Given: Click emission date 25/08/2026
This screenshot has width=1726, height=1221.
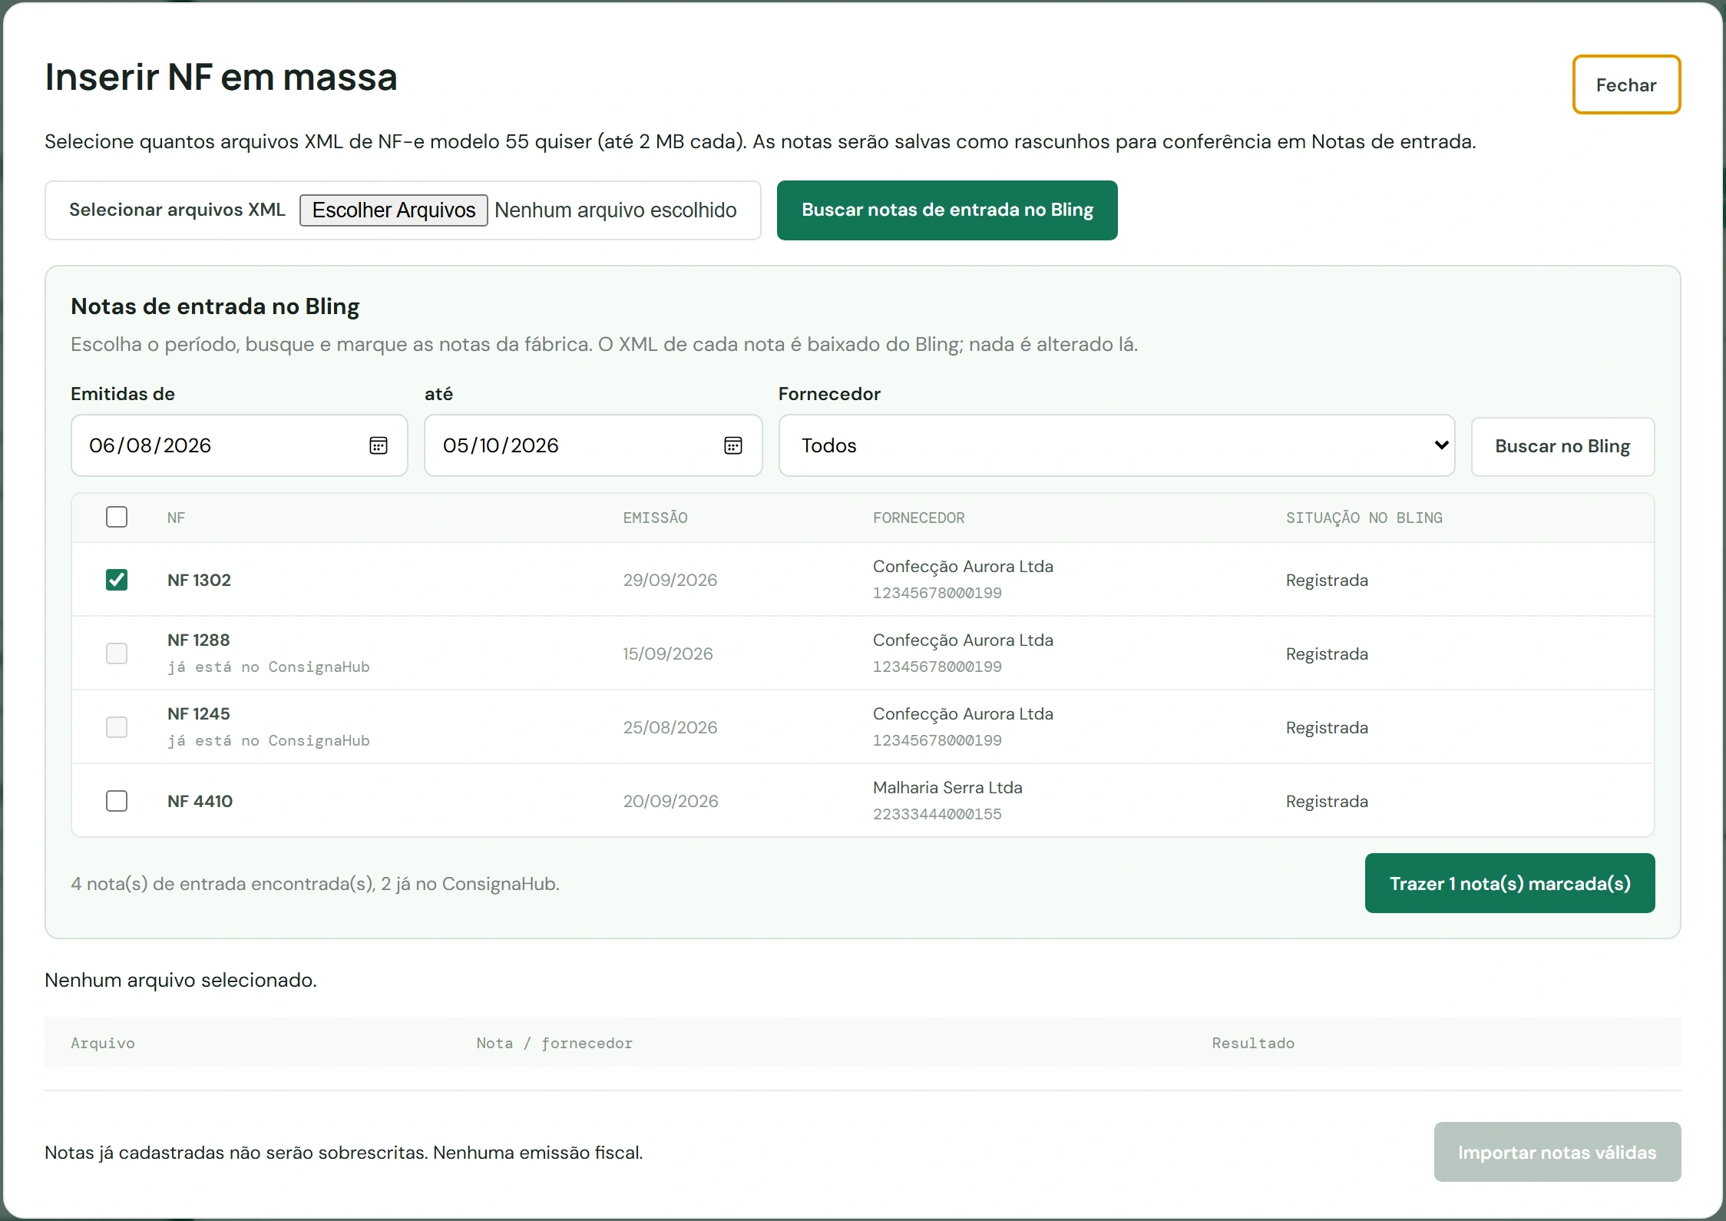Looking at the screenshot, I should (x=670, y=727).
